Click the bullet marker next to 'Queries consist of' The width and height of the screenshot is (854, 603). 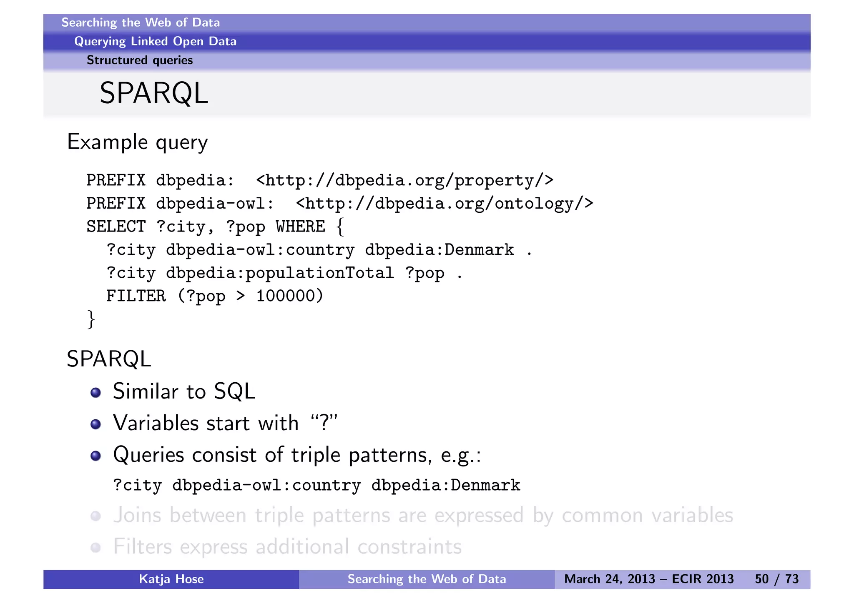pos(95,456)
